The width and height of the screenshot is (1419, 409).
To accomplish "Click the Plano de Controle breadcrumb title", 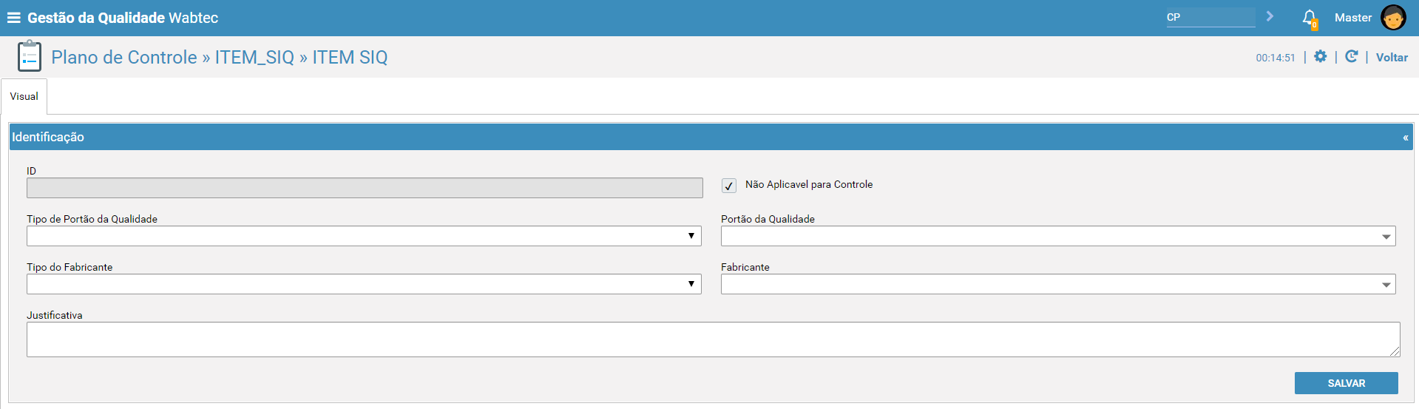I will pyautogui.click(x=124, y=57).
